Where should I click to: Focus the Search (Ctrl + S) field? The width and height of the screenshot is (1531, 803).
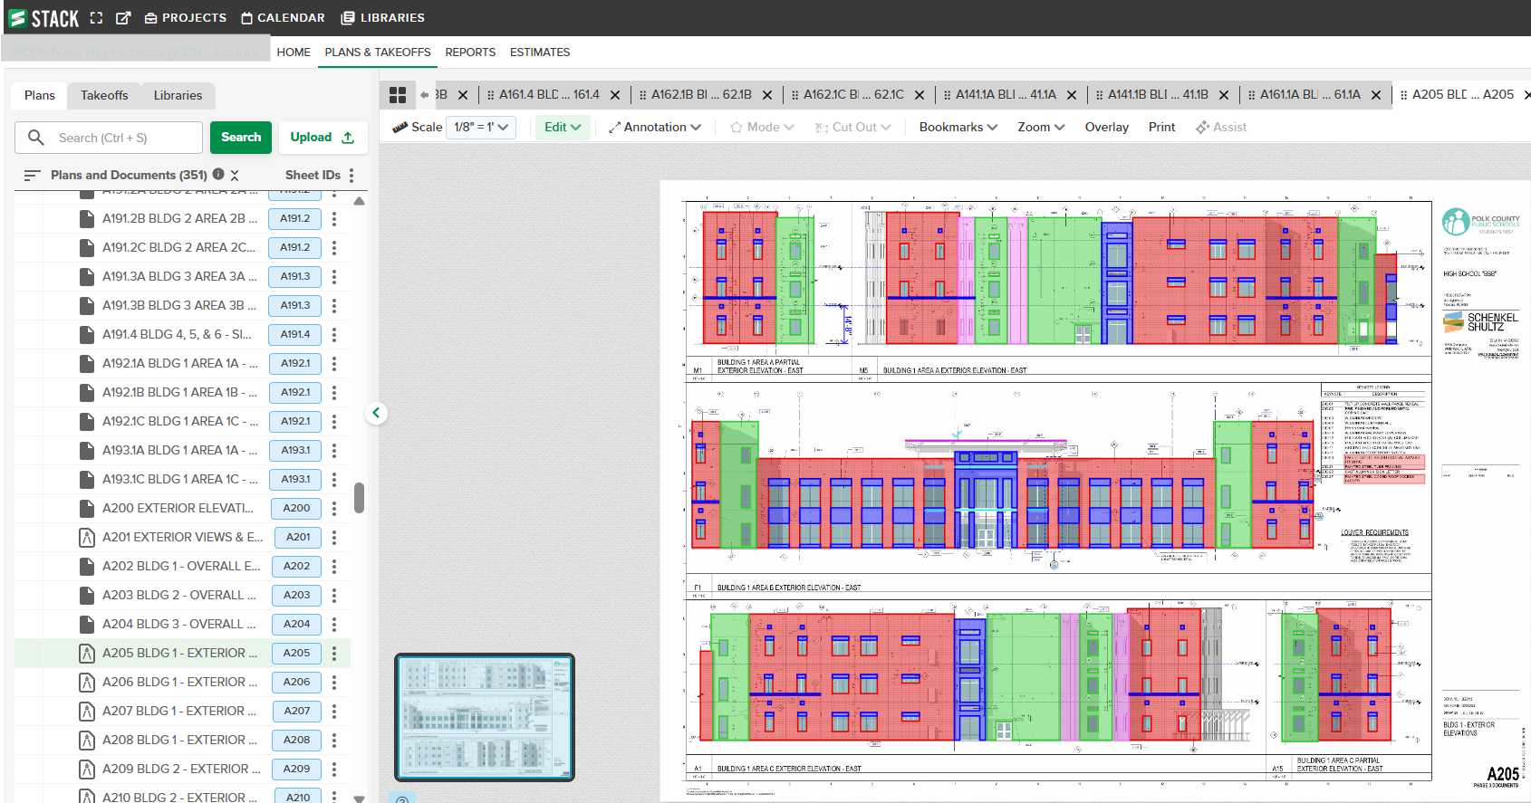click(109, 138)
